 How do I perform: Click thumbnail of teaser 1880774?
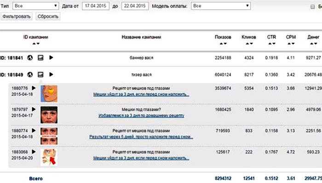(x=49, y=136)
